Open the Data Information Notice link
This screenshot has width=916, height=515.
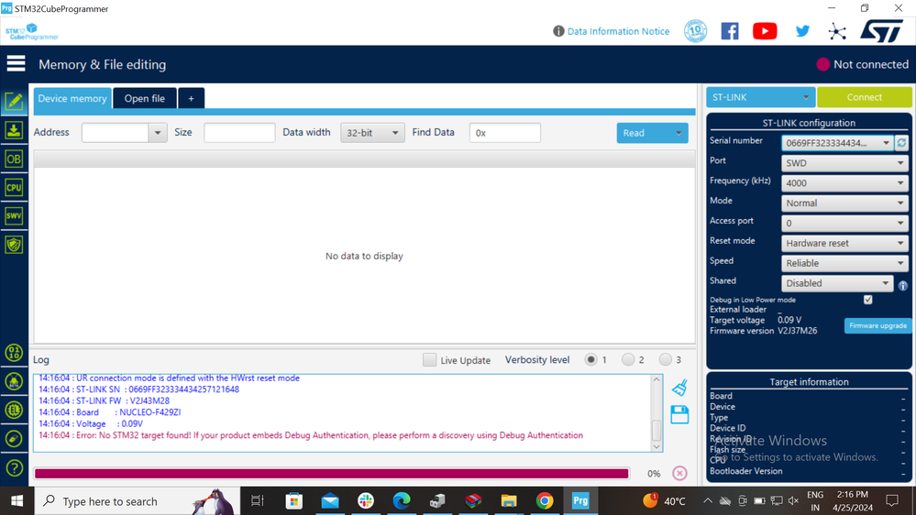click(618, 31)
